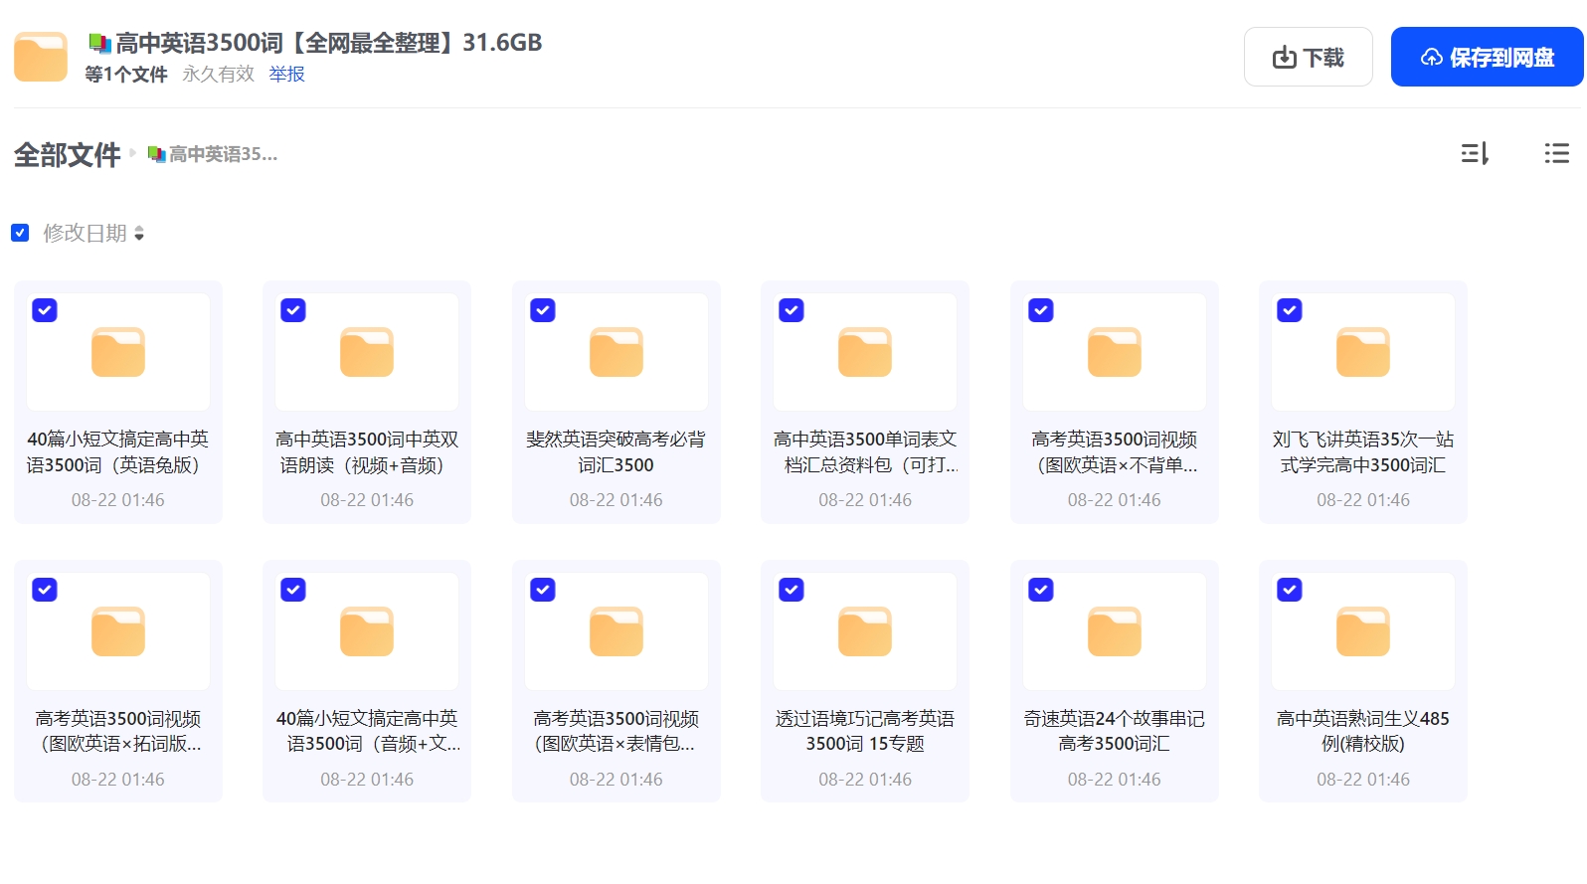Go to 全部文件 in the breadcrumb
The height and width of the screenshot is (884, 1587).
tap(67, 155)
